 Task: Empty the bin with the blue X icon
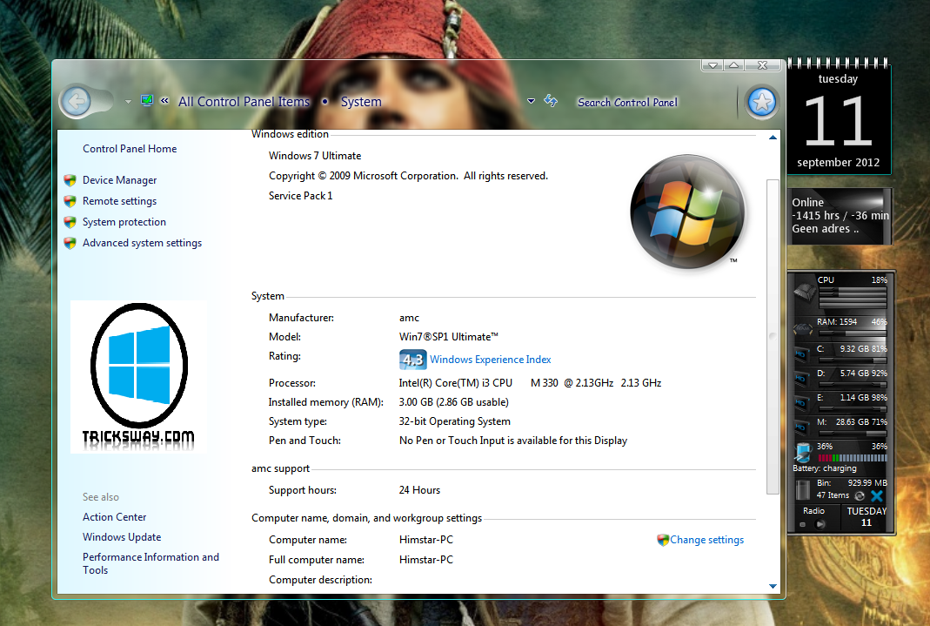pos(877,495)
